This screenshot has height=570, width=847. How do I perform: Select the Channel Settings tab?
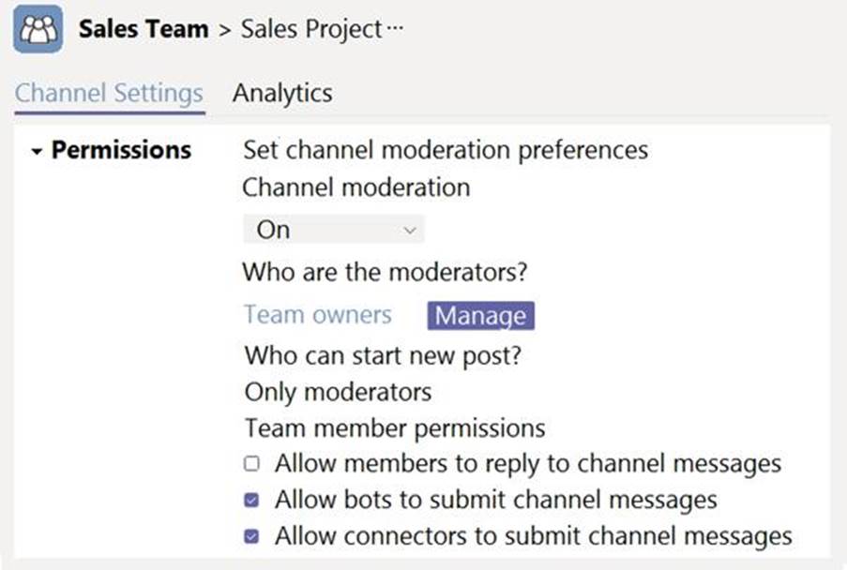pyautogui.click(x=110, y=94)
